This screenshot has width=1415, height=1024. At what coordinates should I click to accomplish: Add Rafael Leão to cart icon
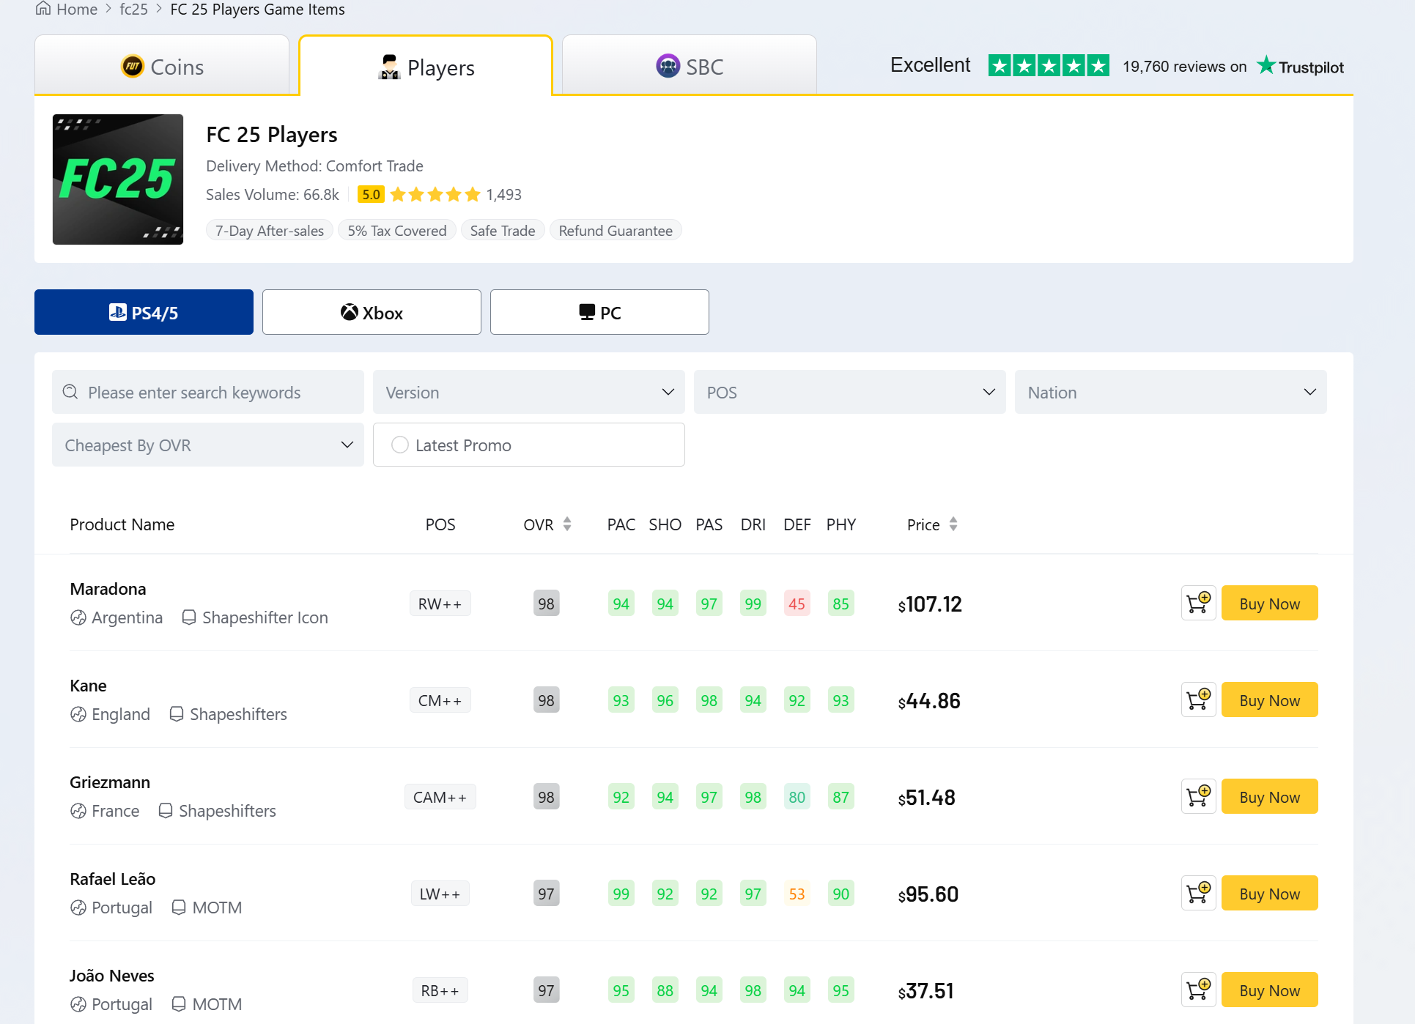pyautogui.click(x=1198, y=894)
